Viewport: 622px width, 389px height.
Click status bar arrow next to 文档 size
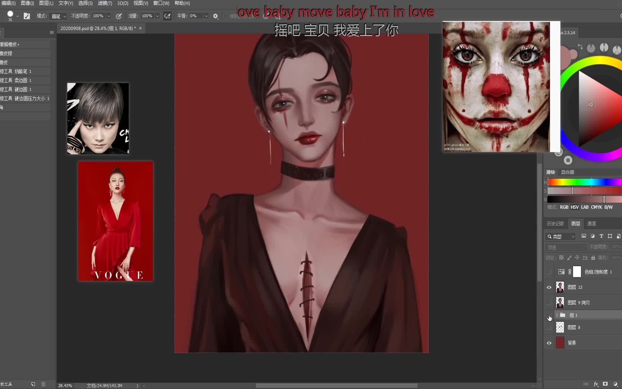[x=137, y=386]
